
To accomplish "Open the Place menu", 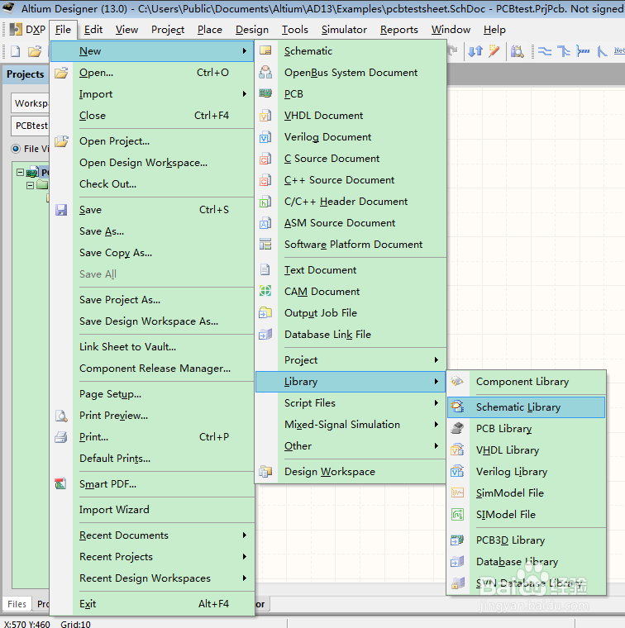I will click(x=209, y=30).
